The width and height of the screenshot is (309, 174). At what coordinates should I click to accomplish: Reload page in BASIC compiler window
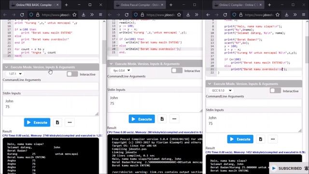pyautogui.click(x=22, y=14)
